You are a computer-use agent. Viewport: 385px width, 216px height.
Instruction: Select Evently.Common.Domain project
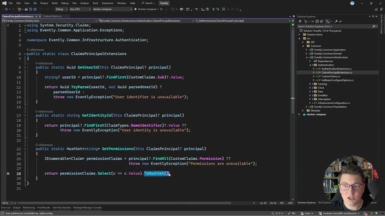point(328,53)
